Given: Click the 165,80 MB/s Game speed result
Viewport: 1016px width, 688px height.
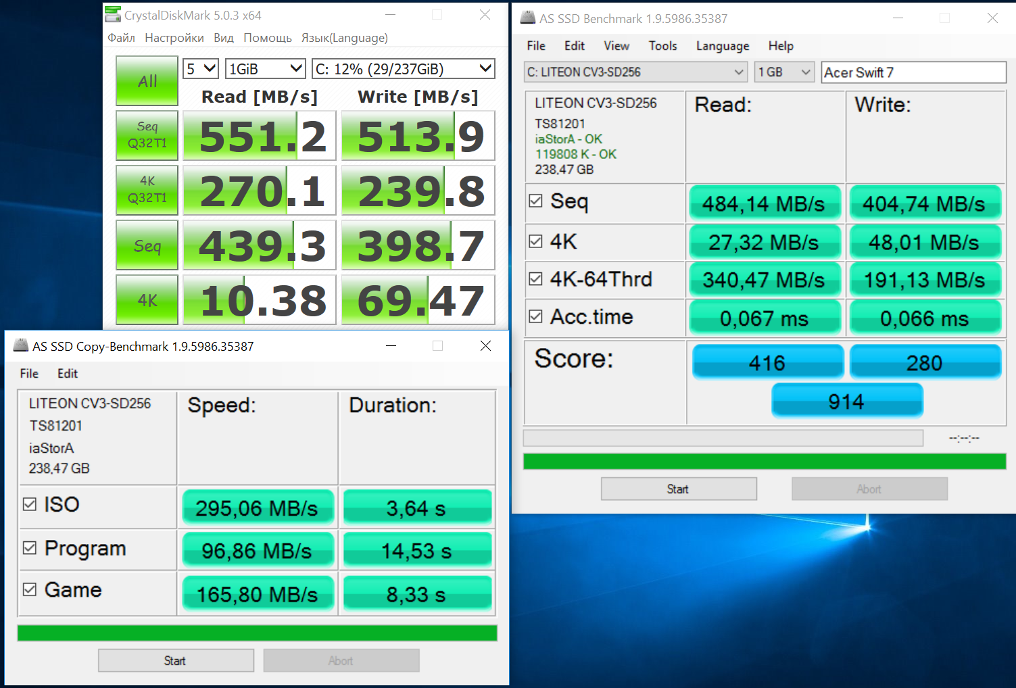Looking at the screenshot, I should 258,594.
